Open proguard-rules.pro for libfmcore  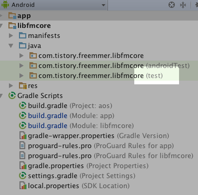tap(106, 156)
